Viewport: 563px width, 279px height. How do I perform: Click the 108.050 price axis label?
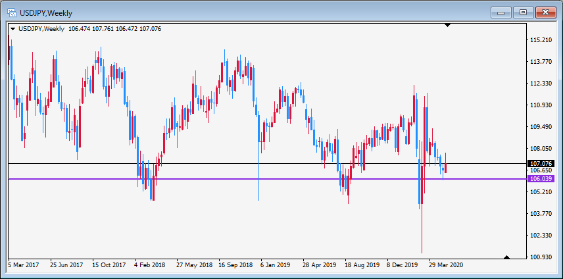541,149
